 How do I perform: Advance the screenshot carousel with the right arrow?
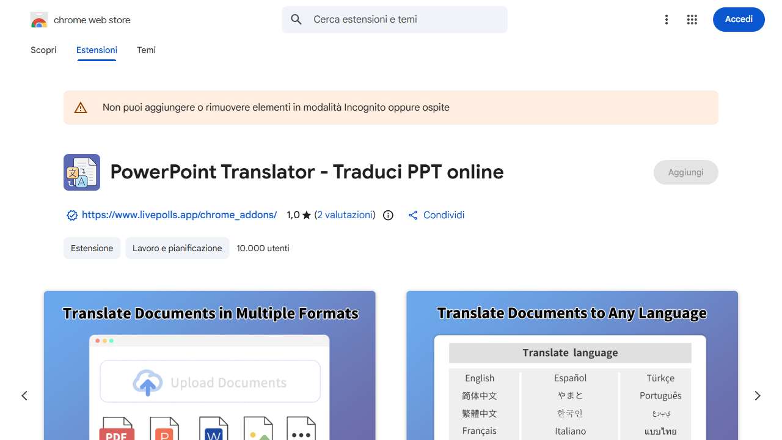point(757,395)
